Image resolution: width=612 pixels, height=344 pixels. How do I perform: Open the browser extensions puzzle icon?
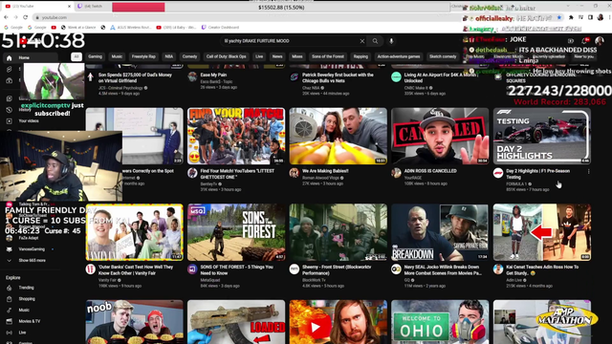(571, 17)
